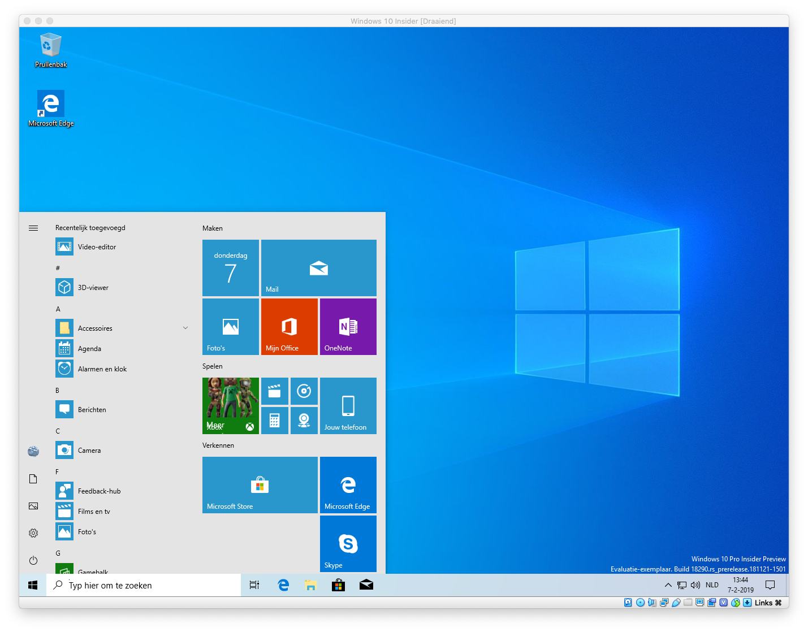Open the volume control in system tray

695,585
